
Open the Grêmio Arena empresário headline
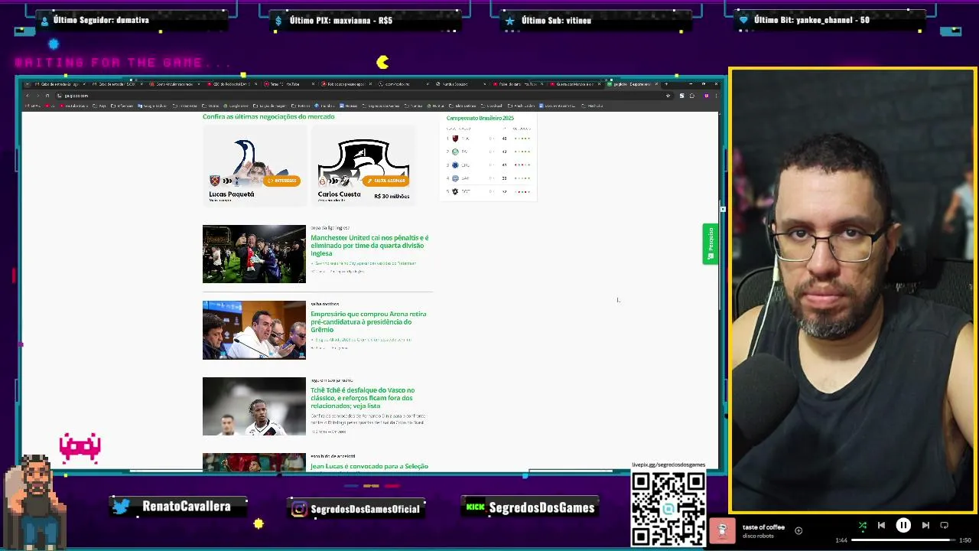(x=369, y=321)
